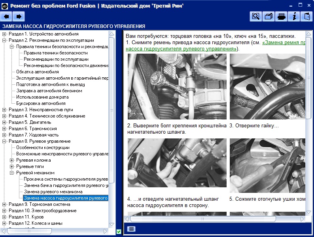Image resolution: width=314 pixels, height=237 pixels.
Task: Select Буксировка автомобиля topic
Action: point(41,103)
